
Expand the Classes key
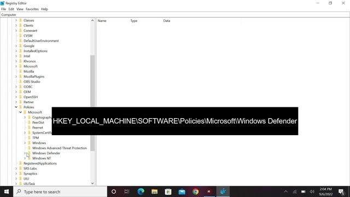click(x=16, y=20)
